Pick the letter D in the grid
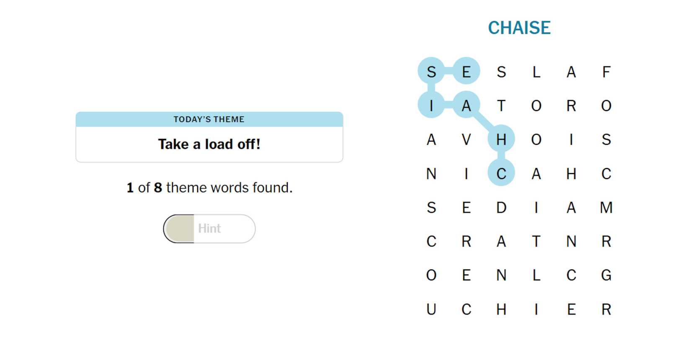 [x=501, y=207]
